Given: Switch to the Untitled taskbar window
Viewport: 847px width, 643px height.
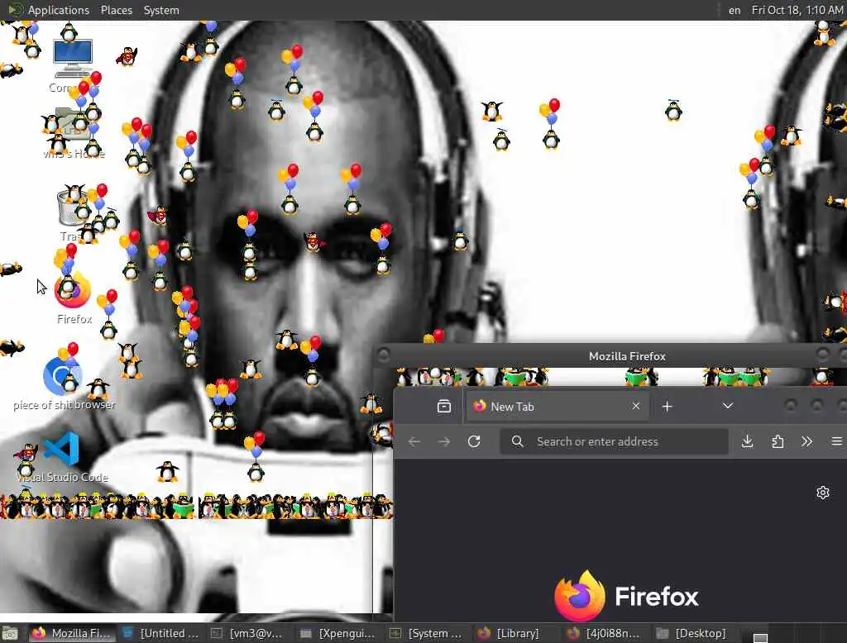Looking at the screenshot, I should coord(161,633).
